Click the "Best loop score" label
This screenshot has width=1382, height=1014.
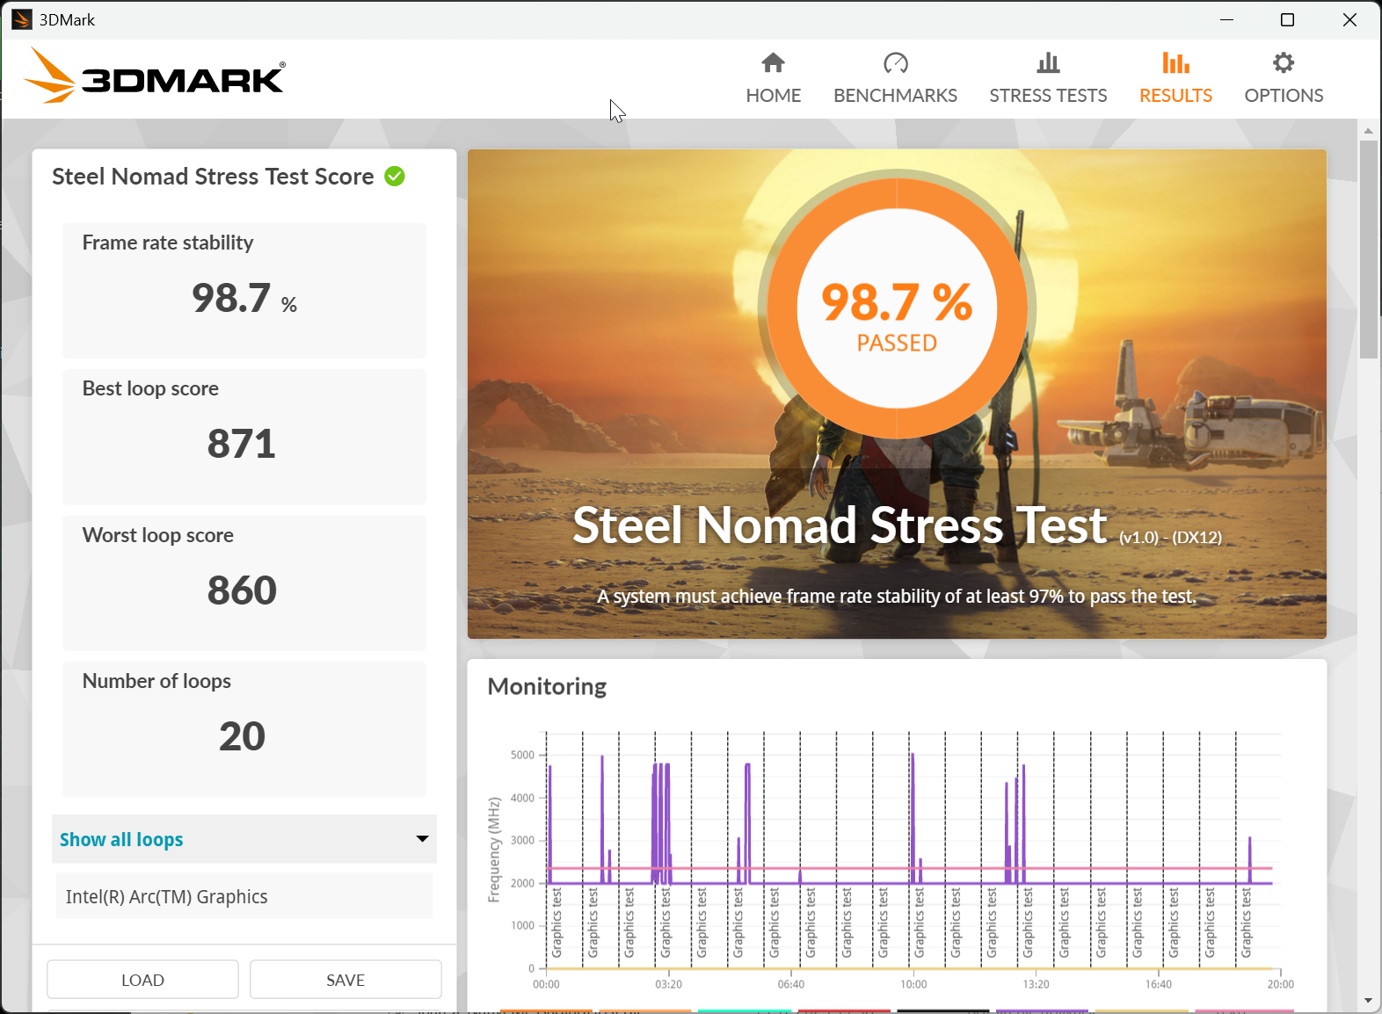coord(150,388)
